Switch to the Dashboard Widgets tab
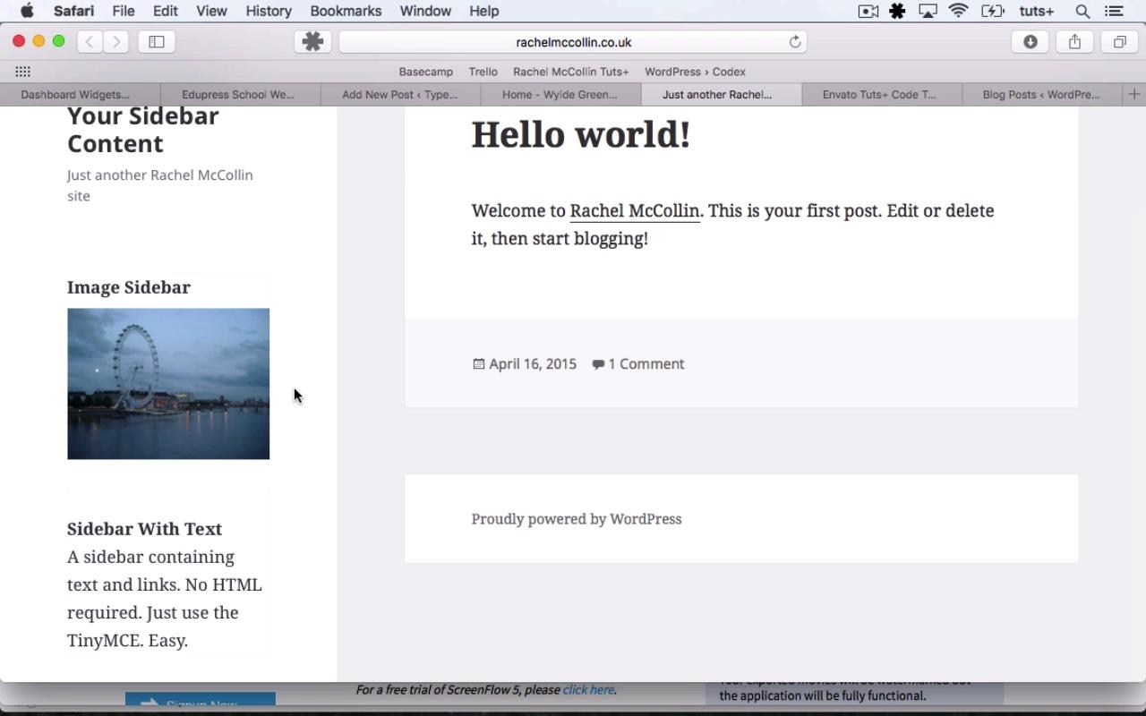Screen dimensions: 1146x716 pyautogui.click(x=80, y=94)
